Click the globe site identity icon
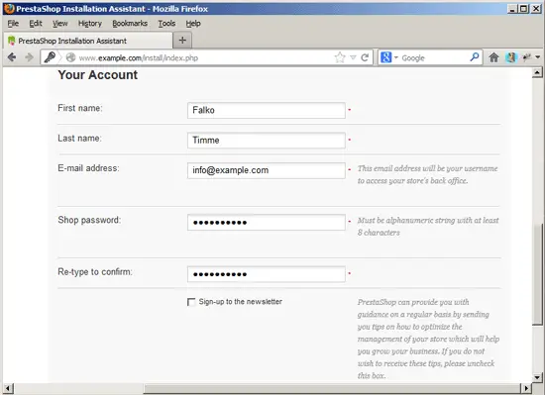545x395 pixels. (x=70, y=57)
